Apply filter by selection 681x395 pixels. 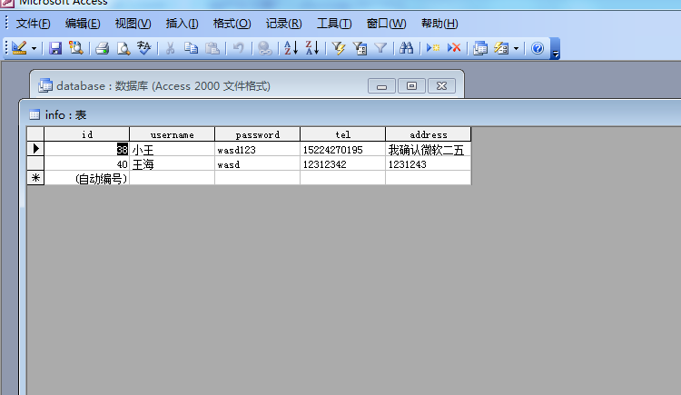(x=339, y=48)
